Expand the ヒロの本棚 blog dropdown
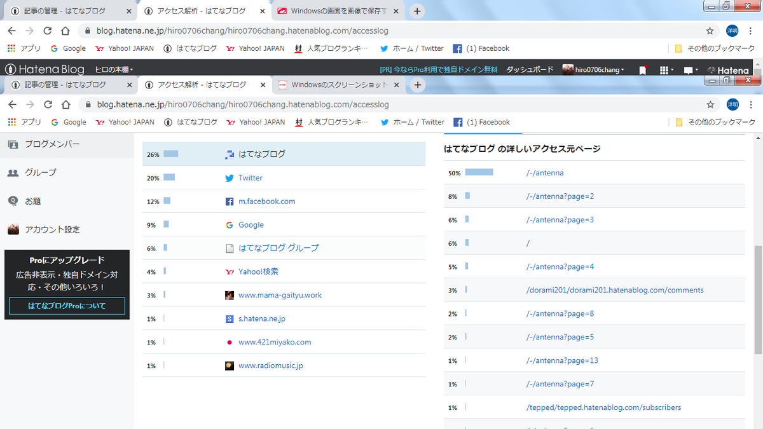This screenshot has width=763, height=429. pos(114,69)
